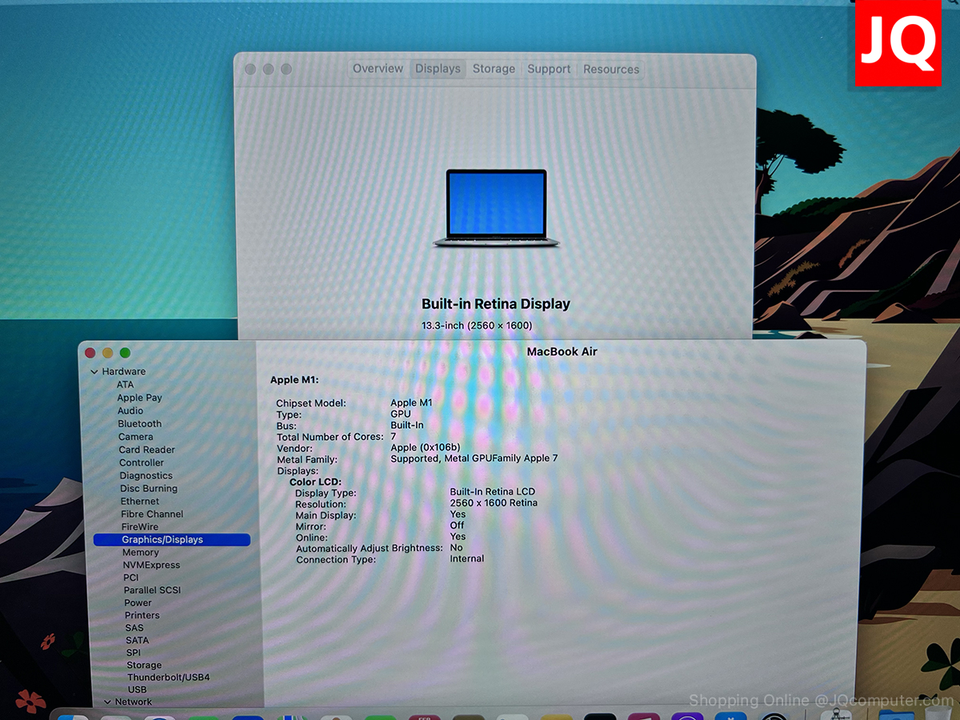Open the Storage tab
The image size is (960, 720).
[x=494, y=69]
